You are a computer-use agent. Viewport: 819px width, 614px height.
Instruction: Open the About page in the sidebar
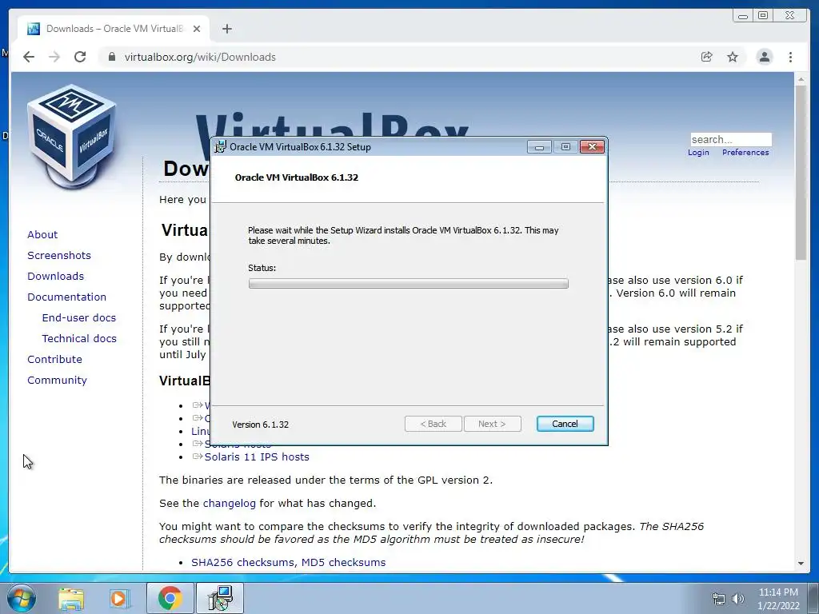pyautogui.click(x=42, y=234)
